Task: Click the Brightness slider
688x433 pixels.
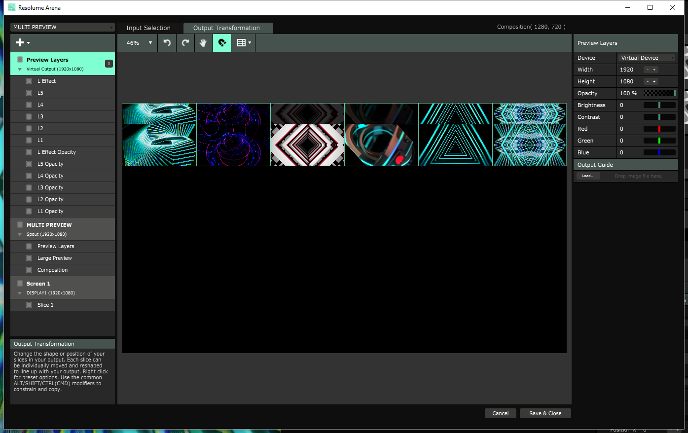Action: pyautogui.click(x=659, y=105)
